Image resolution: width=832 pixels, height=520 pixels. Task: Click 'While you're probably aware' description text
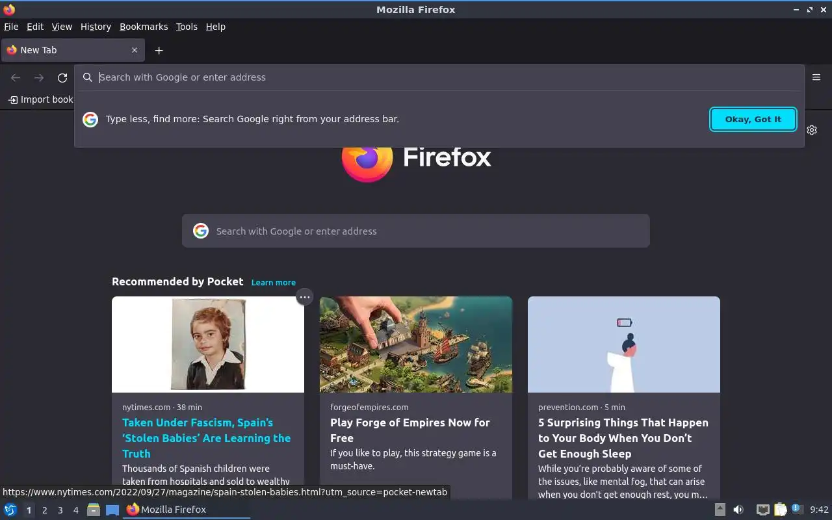pyautogui.click(x=623, y=482)
